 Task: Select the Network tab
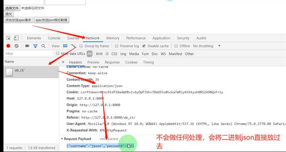click(x=93, y=38)
